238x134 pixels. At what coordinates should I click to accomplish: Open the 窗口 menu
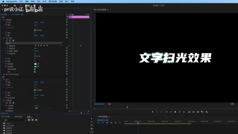(67, 1)
